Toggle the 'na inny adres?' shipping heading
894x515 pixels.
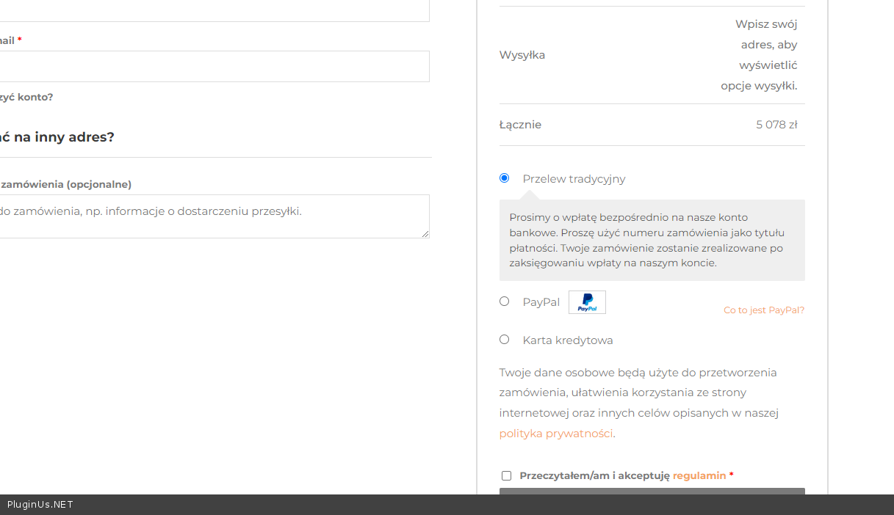click(57, 137)
